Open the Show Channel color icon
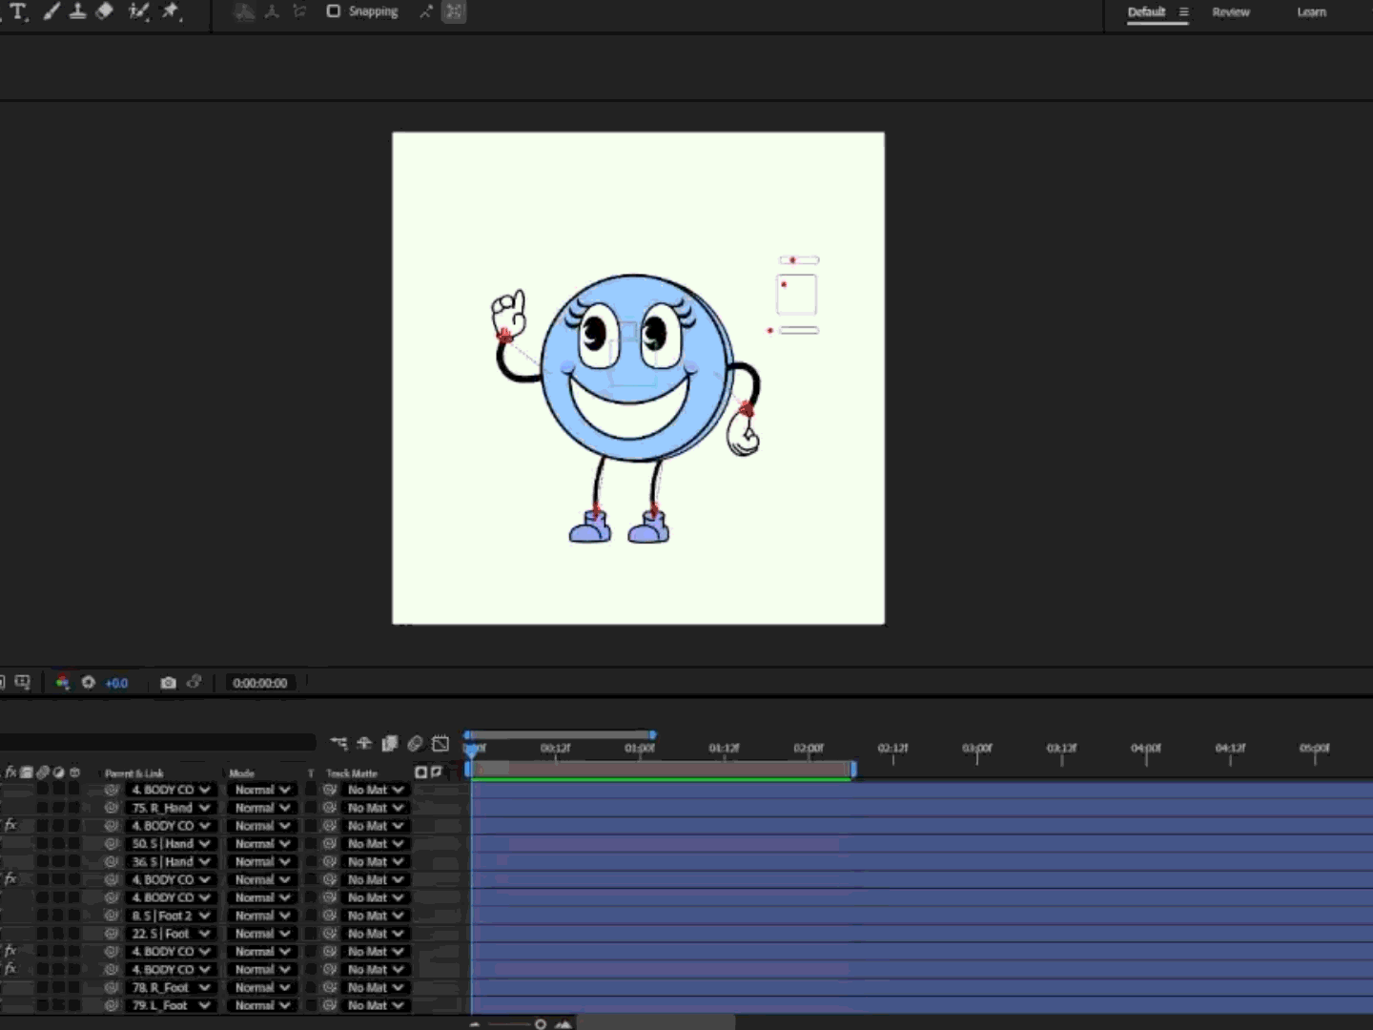This screenshot has width=1373, height=1030. pyautogui.click(x=63, y=683)
